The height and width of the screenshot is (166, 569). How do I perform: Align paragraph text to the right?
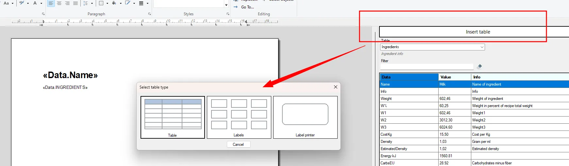pyautogui.click(x=67, y=3)
